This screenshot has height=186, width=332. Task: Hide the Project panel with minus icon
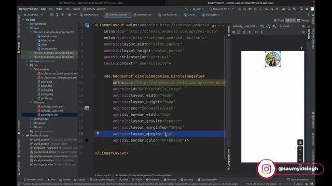click(x=75, y=15)
